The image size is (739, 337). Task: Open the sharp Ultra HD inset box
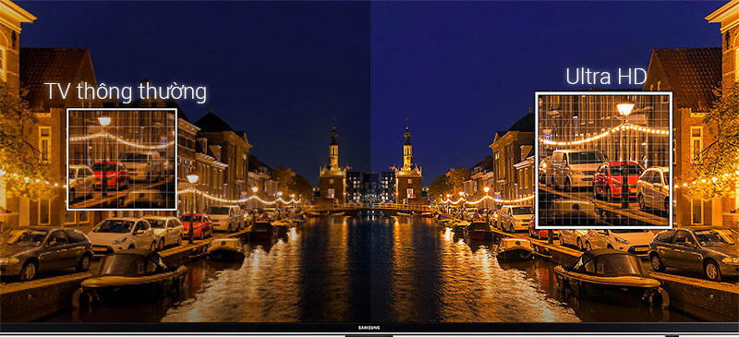tap(603, 160)
